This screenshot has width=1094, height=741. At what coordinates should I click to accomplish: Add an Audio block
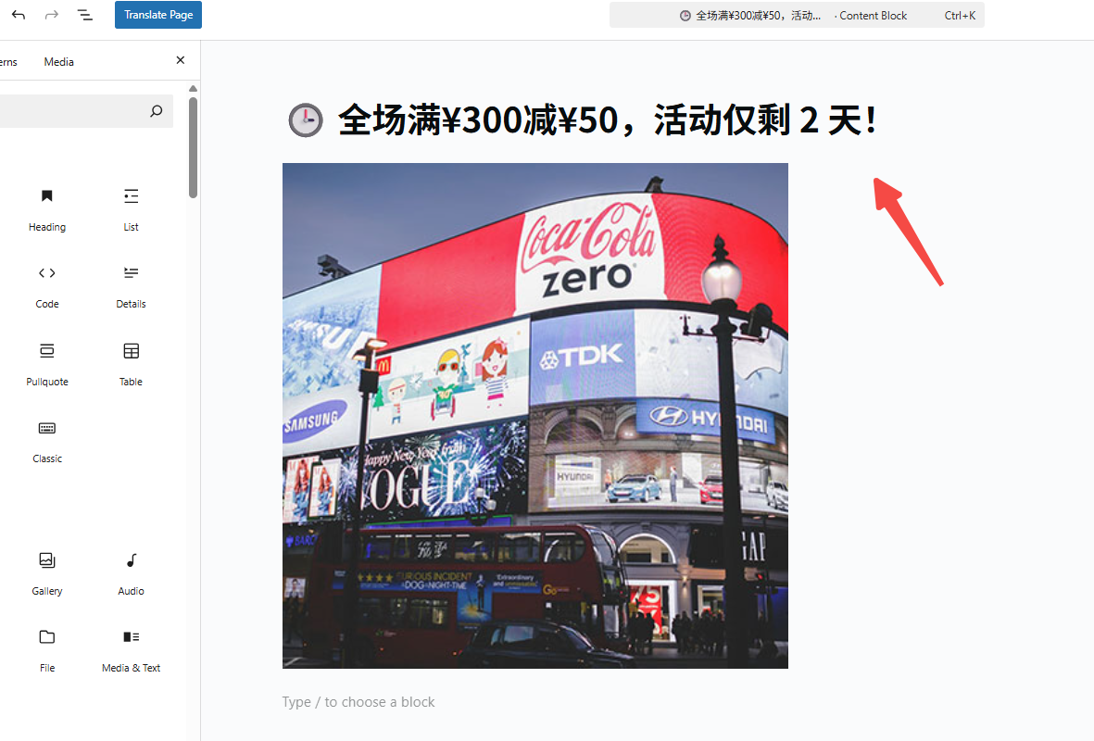[x=131, y=572]
